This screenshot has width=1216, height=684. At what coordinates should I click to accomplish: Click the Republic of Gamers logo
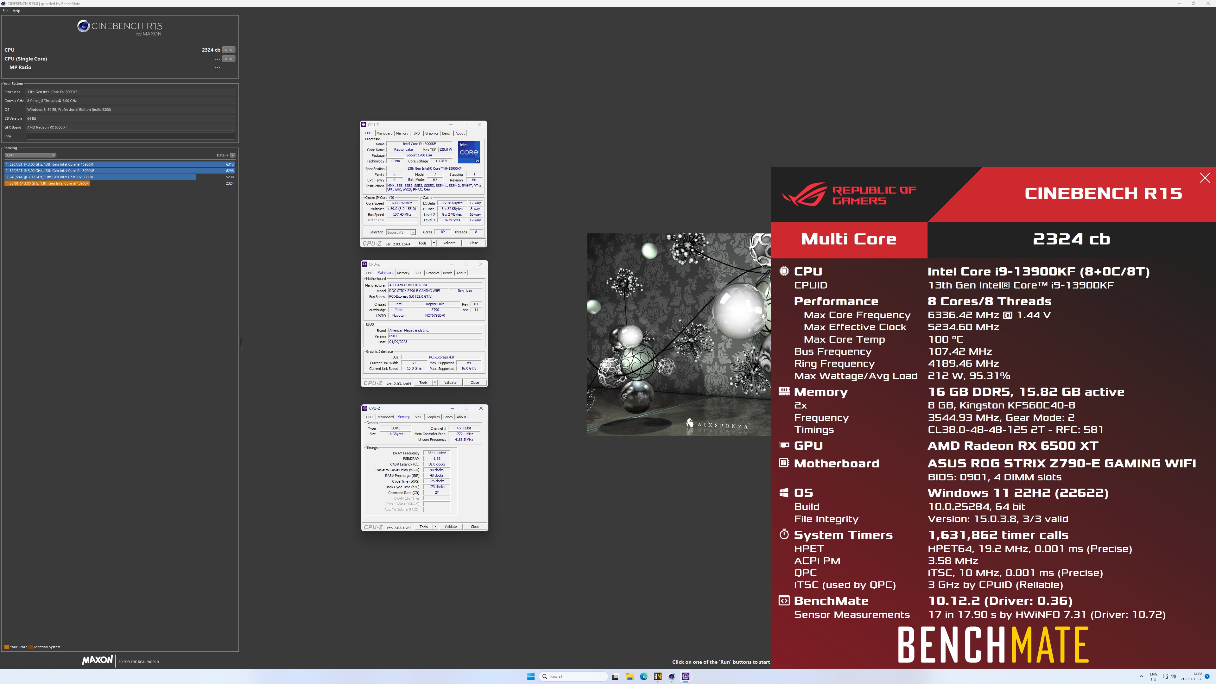point(849,194)
